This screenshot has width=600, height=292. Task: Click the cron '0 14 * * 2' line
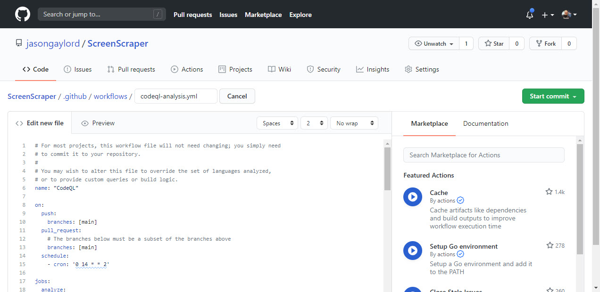point(78,264)
